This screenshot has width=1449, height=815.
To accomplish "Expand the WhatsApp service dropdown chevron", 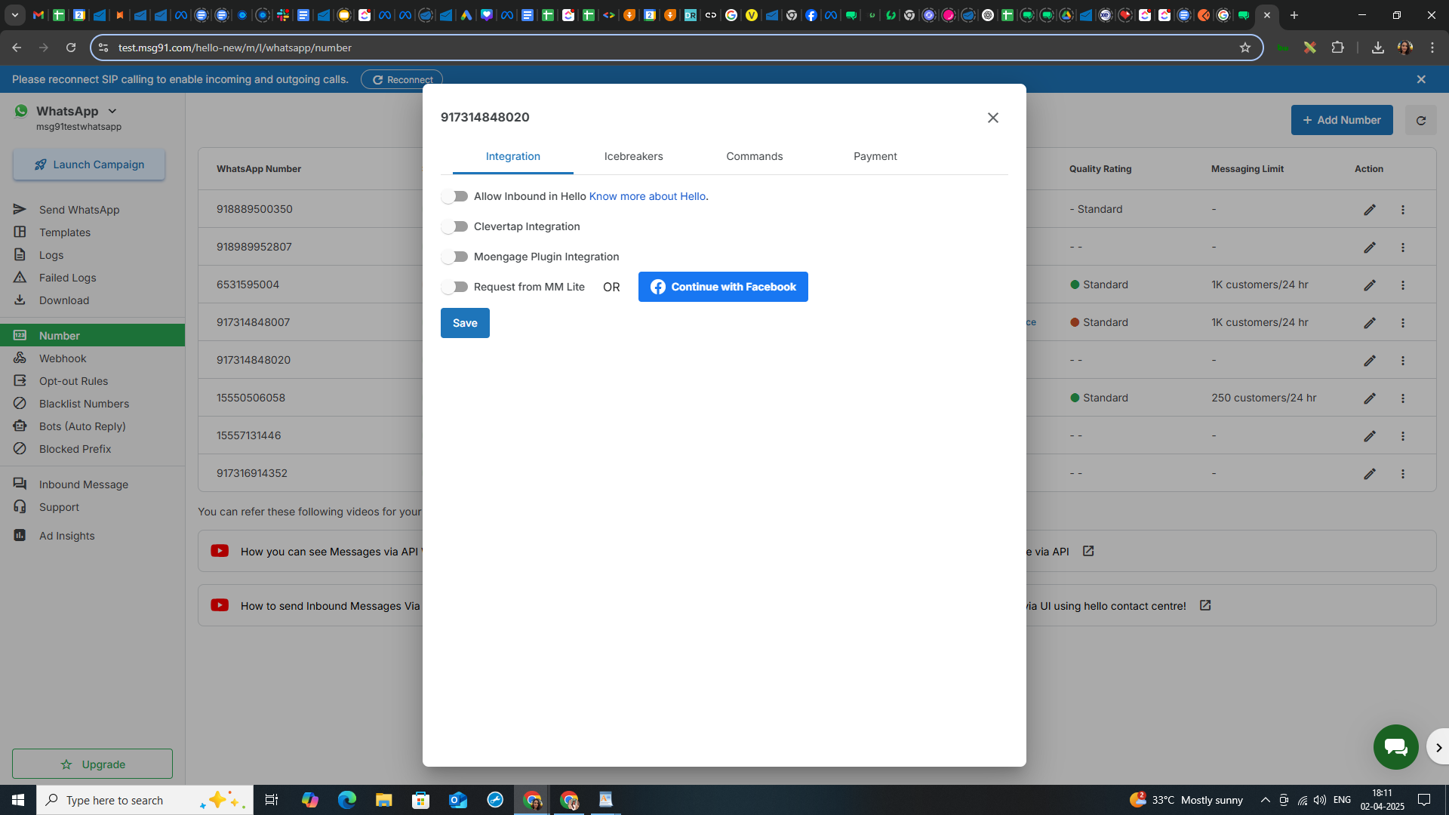I will coord(112,112).
